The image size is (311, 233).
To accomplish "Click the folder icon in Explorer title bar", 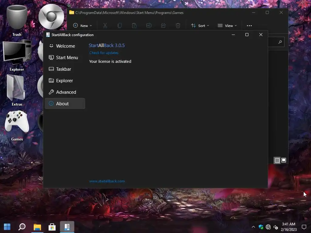I will (x=72, y=12).
